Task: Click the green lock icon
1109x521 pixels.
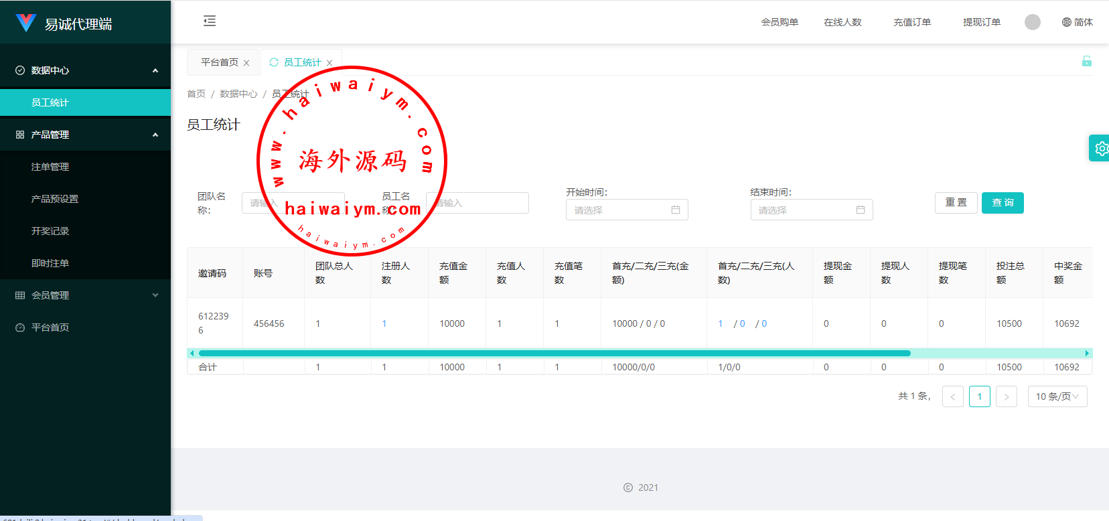Action: click(1086, 62)
